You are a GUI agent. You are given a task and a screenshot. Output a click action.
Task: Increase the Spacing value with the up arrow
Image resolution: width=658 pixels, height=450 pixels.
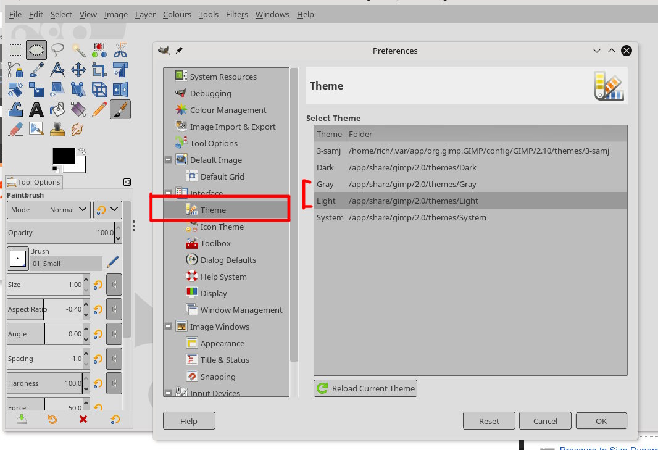[86, 354]
